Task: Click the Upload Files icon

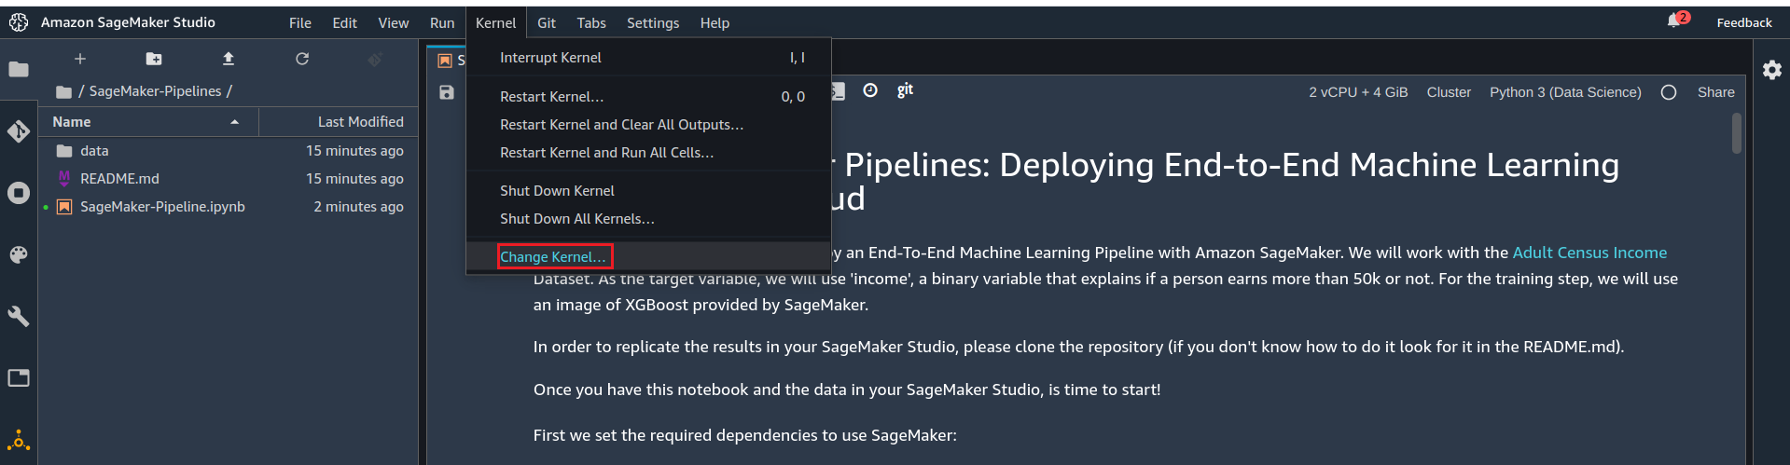Action: pyautogui.click(x=229, y=59)
